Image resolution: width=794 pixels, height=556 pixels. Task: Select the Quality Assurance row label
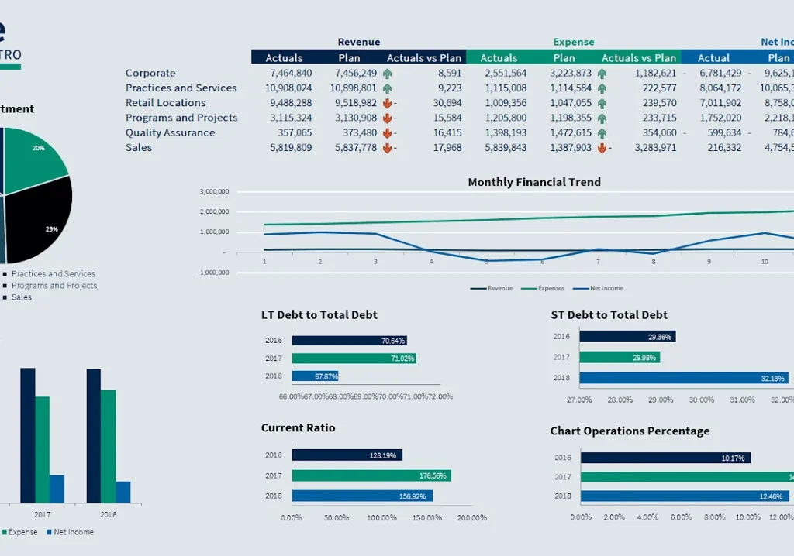tap(170, 133)
